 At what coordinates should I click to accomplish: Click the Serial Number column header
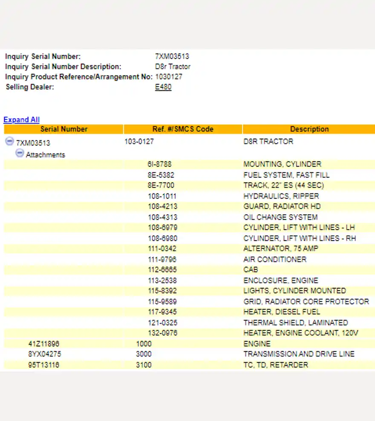coord(64,129)
